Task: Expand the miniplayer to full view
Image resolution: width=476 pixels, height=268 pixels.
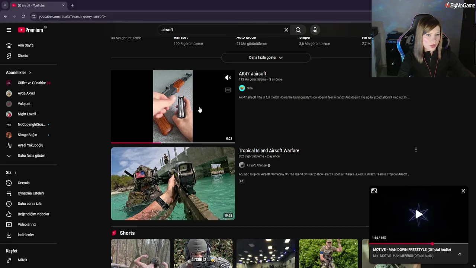Action: (x=374, y=191)
